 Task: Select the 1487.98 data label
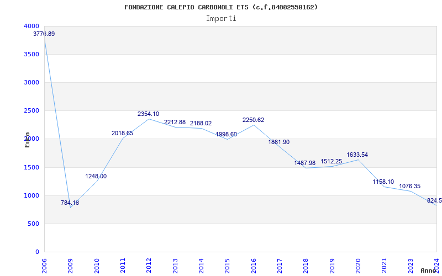tap(305, 163)
